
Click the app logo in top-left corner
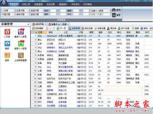(4, 2)
